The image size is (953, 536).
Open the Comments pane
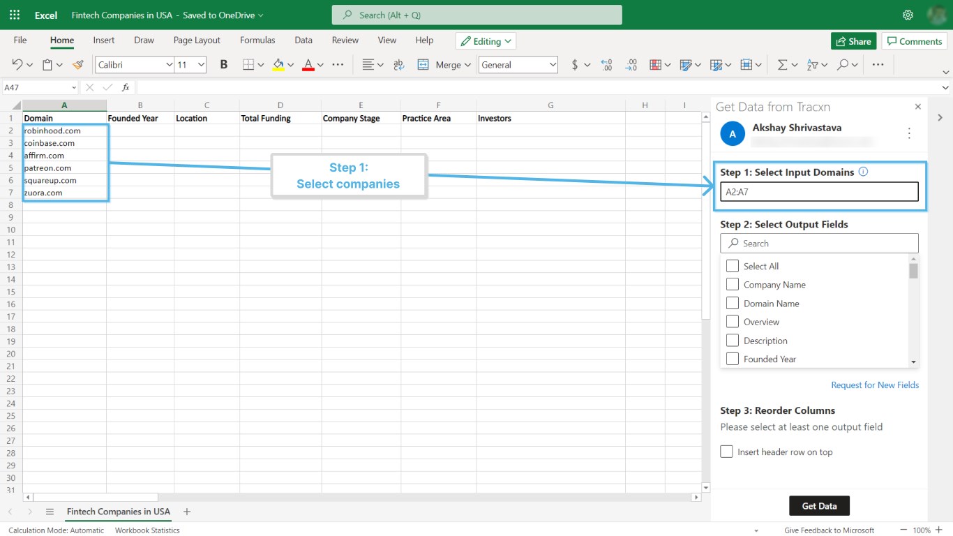pos(914,41)
